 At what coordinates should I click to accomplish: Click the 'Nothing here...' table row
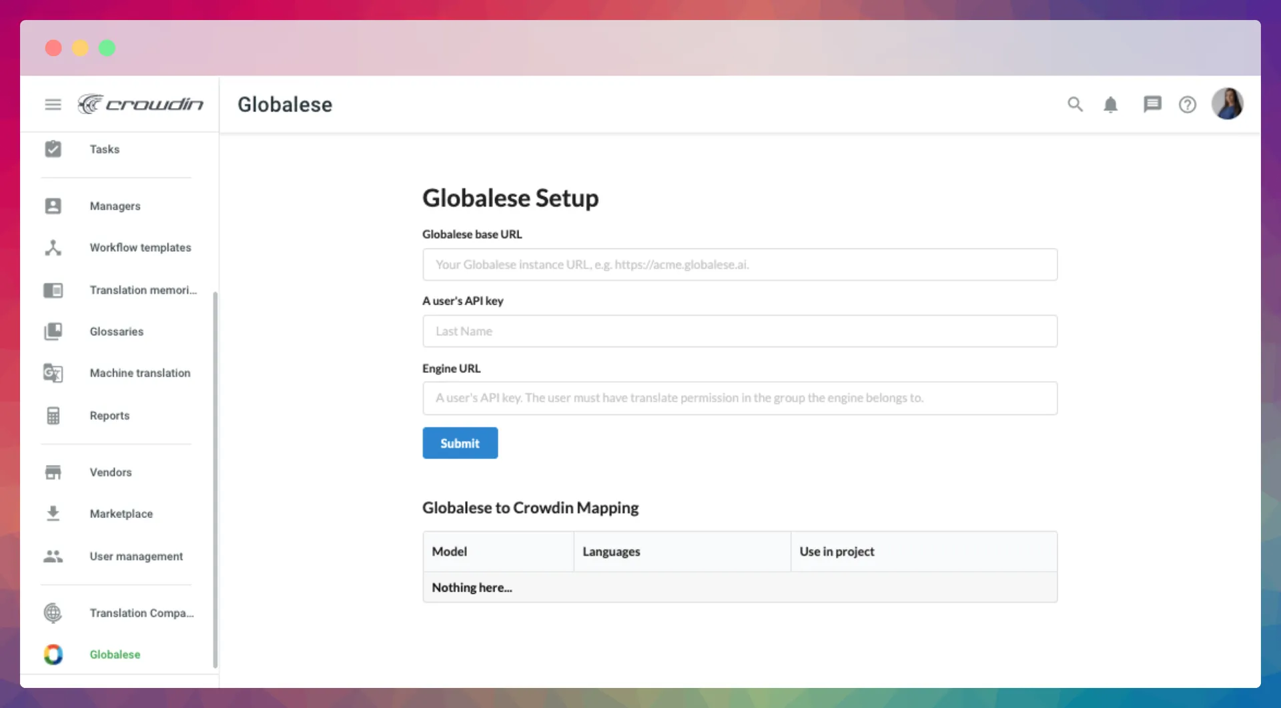[x=739, y=588]
